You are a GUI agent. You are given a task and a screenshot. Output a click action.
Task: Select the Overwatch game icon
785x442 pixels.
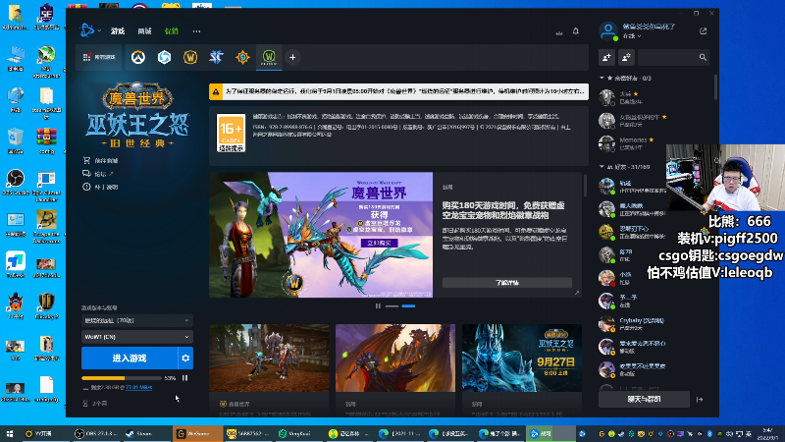(138, 57)
